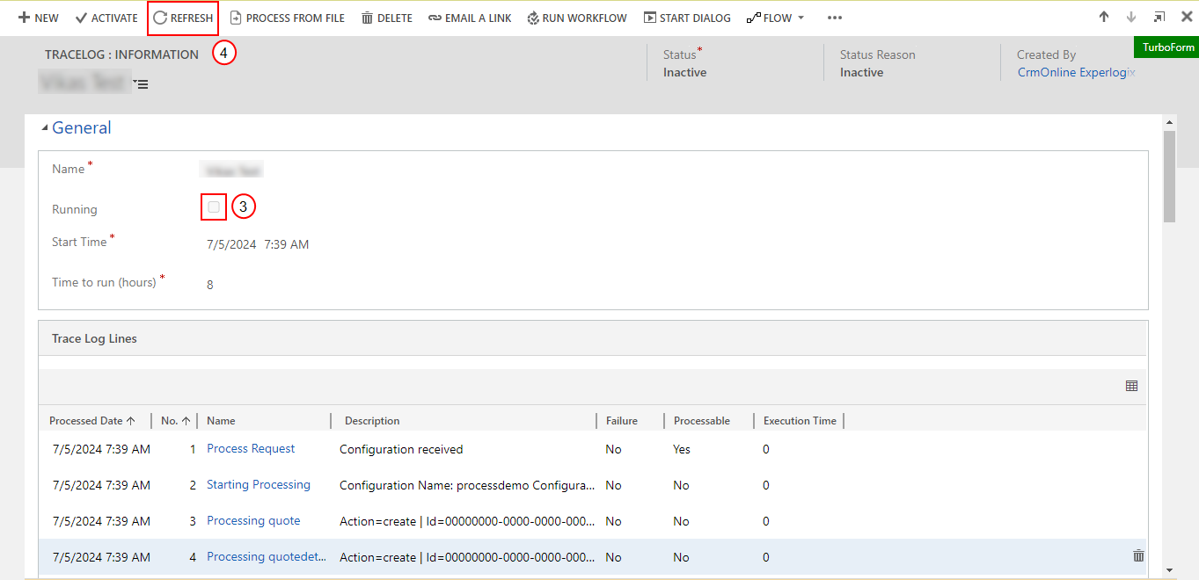Click the New record button

click(x=39, y=18)
